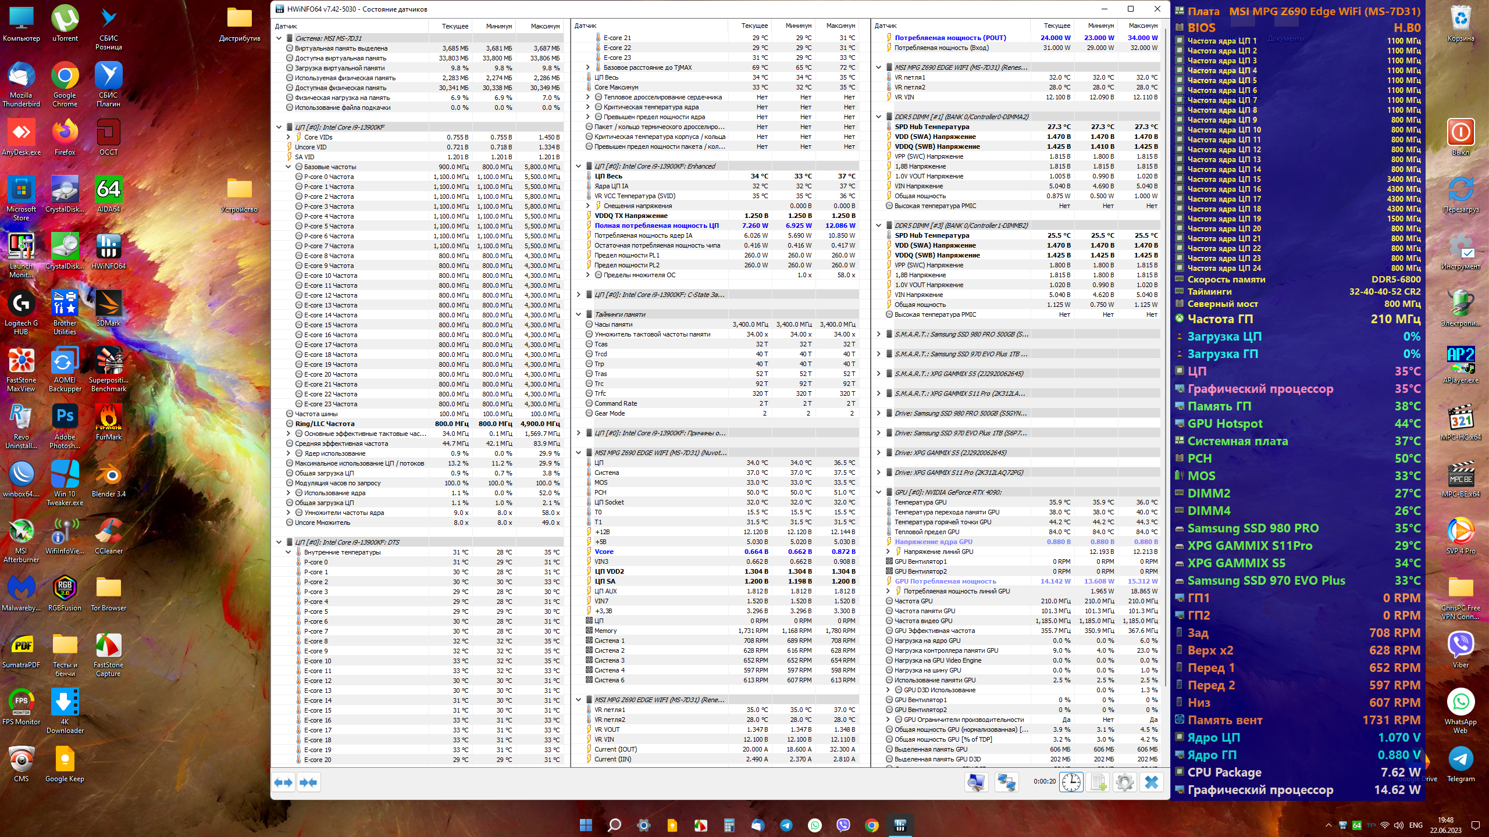Viewport: 1489px width, 837px height.
Task: Click the Текущее column header in first pane
Action: tap(455, 26)
